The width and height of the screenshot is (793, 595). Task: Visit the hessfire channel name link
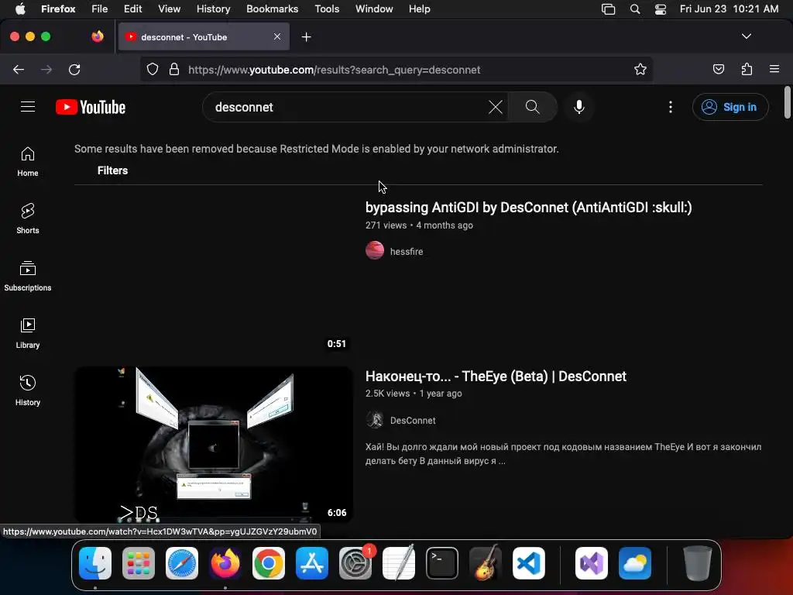[x=407, y=252]
